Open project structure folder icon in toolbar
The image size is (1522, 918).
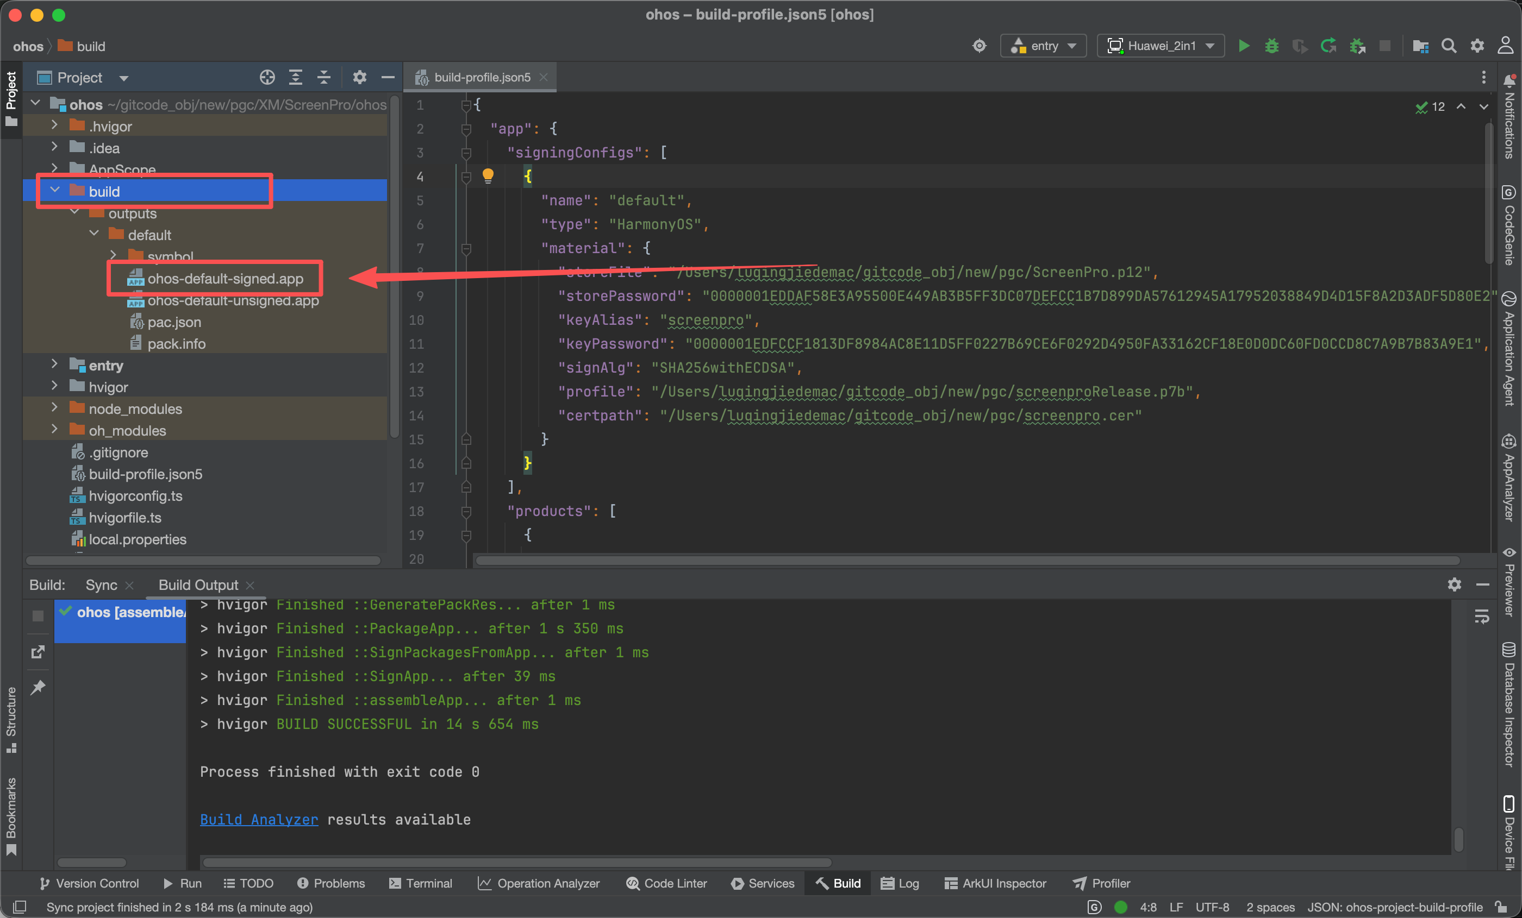tap(1420, 46)
